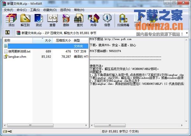Screen dimensions: 191x136
Task: Click the WinRAR title bar app icon
Action: (x=4, y=4)
